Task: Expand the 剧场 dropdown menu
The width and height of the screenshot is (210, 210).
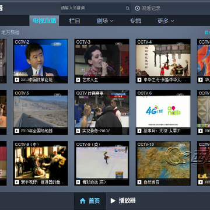Action: 105,21
